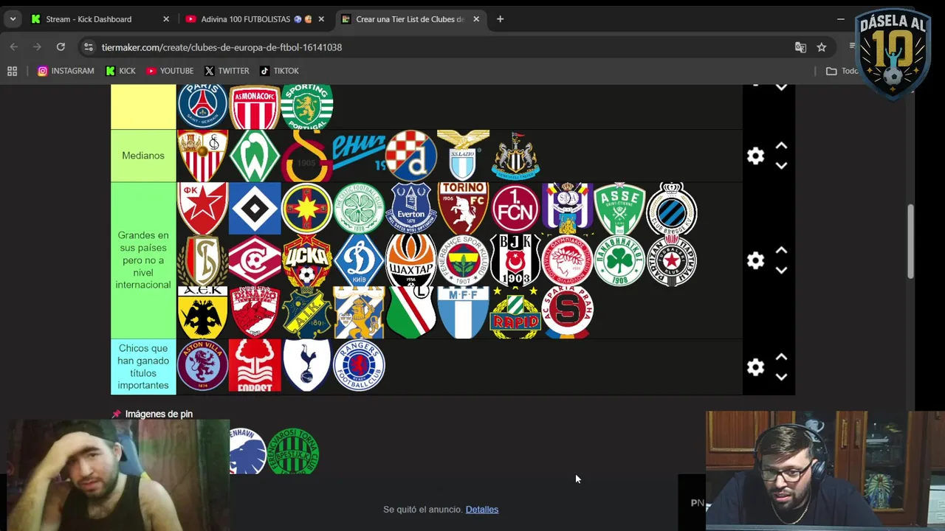Bookmark this page with star icon
The image size is (945, 531).
(x=821, y=47)
